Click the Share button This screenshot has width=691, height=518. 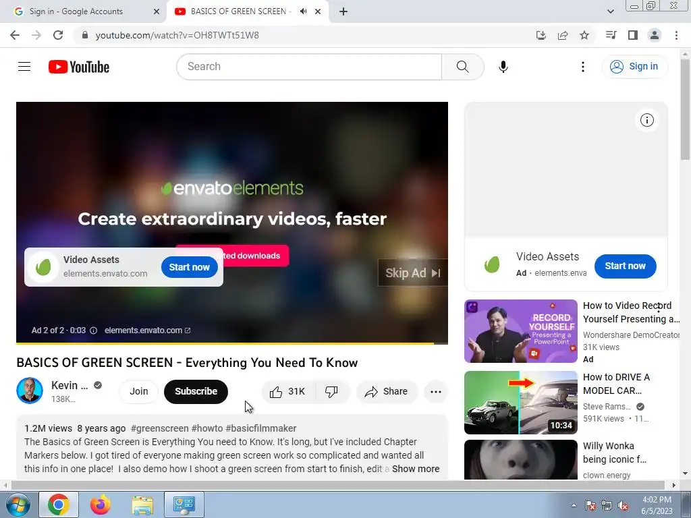pos(387,392)
